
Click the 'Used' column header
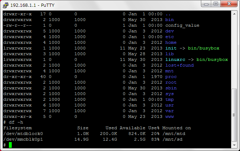(x=111, y=128)
